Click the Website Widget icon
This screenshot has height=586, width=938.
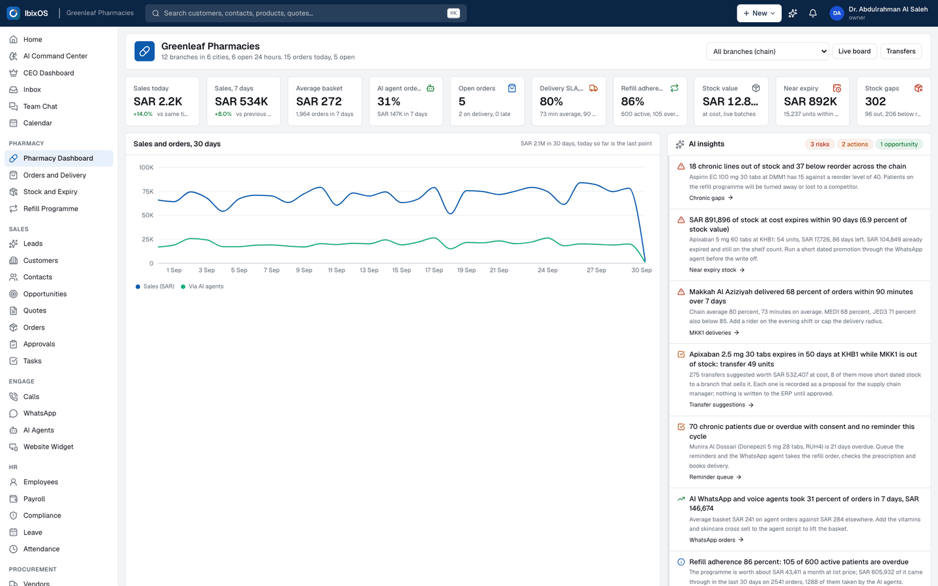[14, 447]
